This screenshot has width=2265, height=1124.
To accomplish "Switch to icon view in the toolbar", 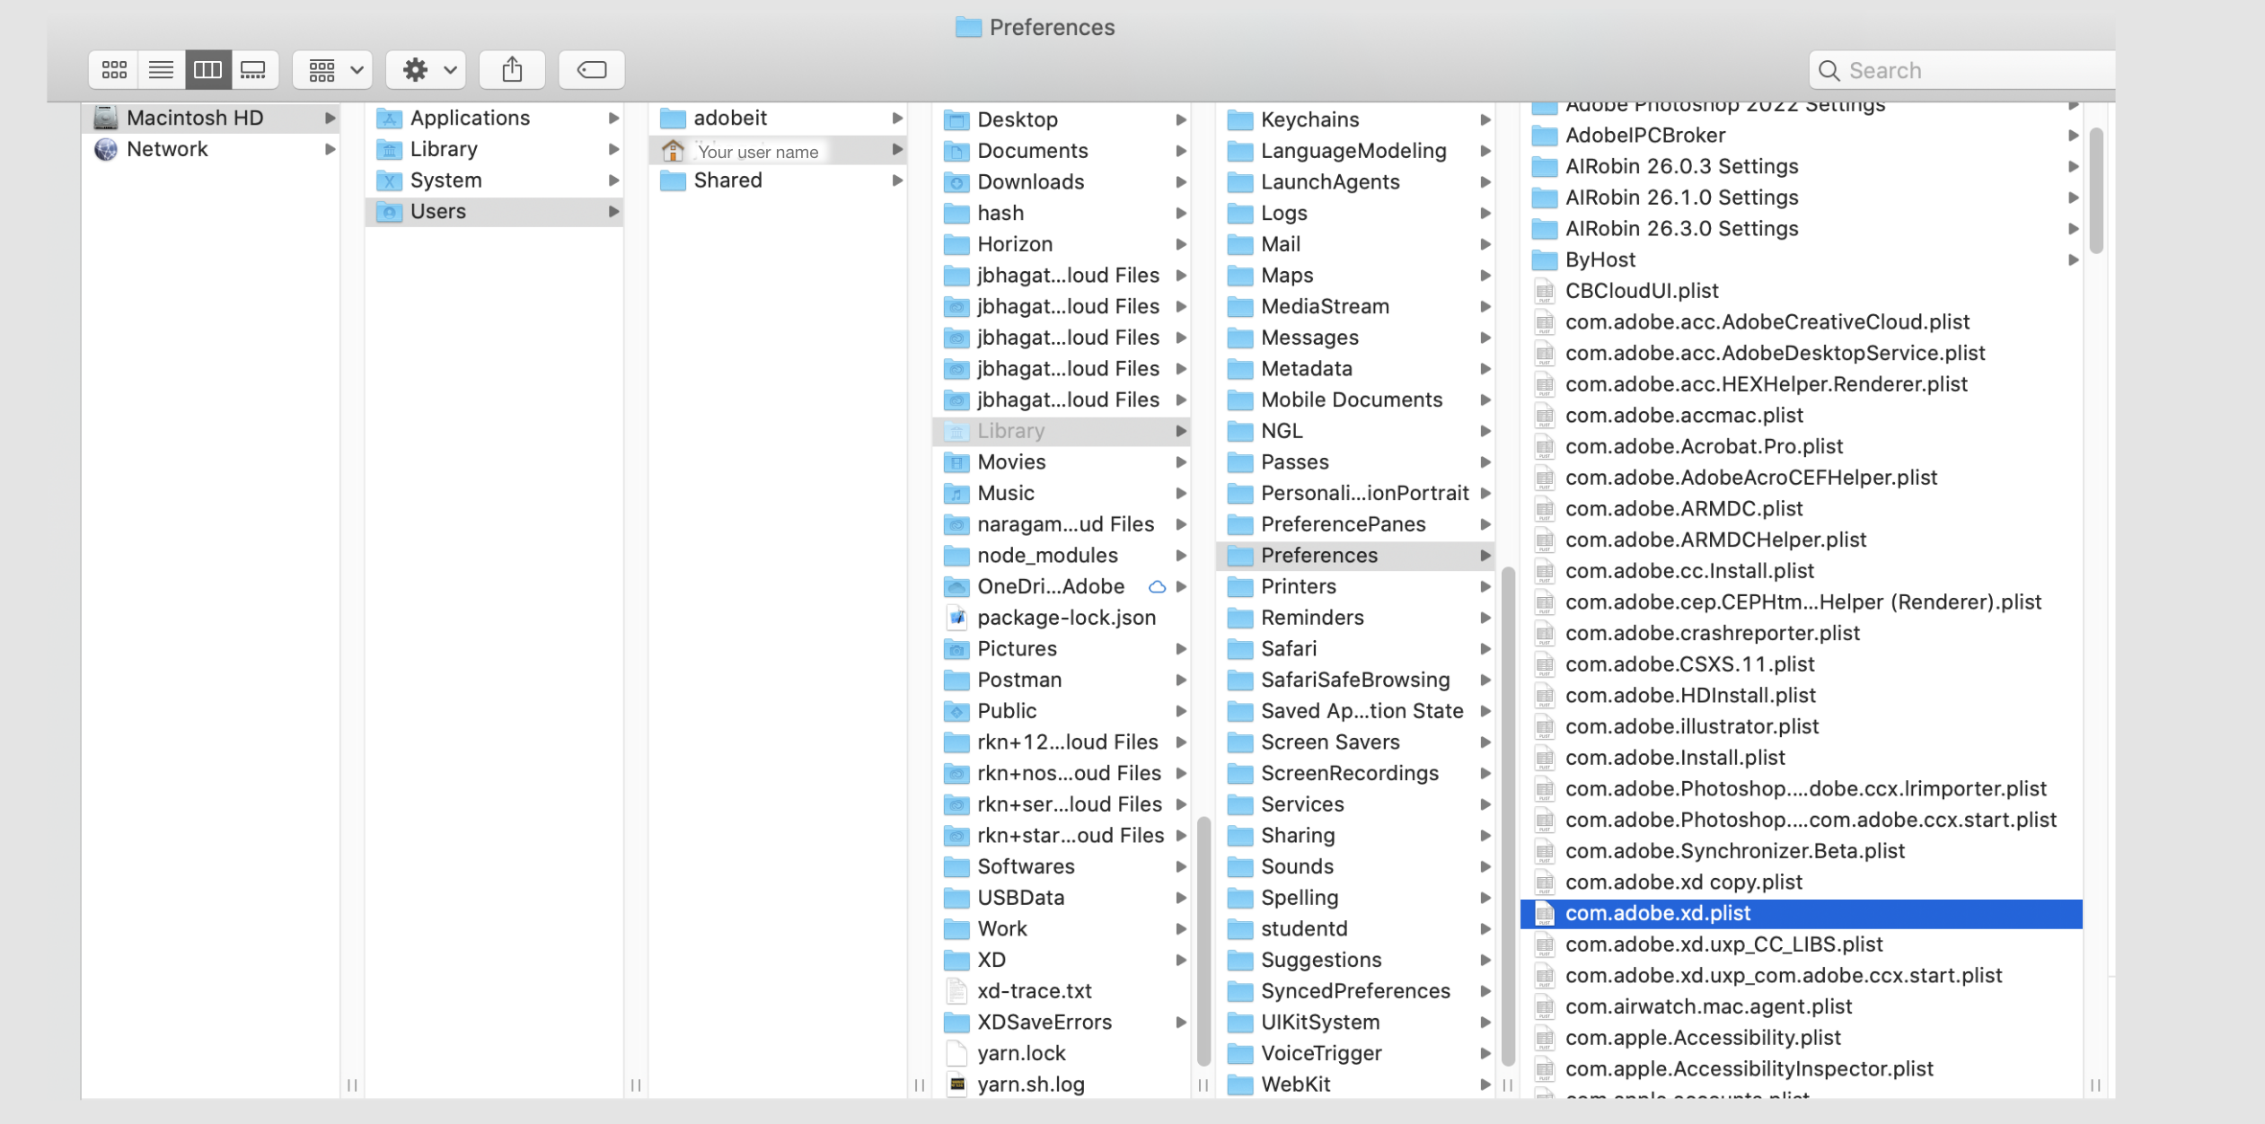I will point(114,69).
